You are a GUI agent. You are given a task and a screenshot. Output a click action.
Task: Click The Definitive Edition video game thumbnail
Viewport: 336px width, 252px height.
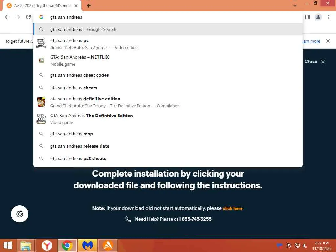coord(41,119)
